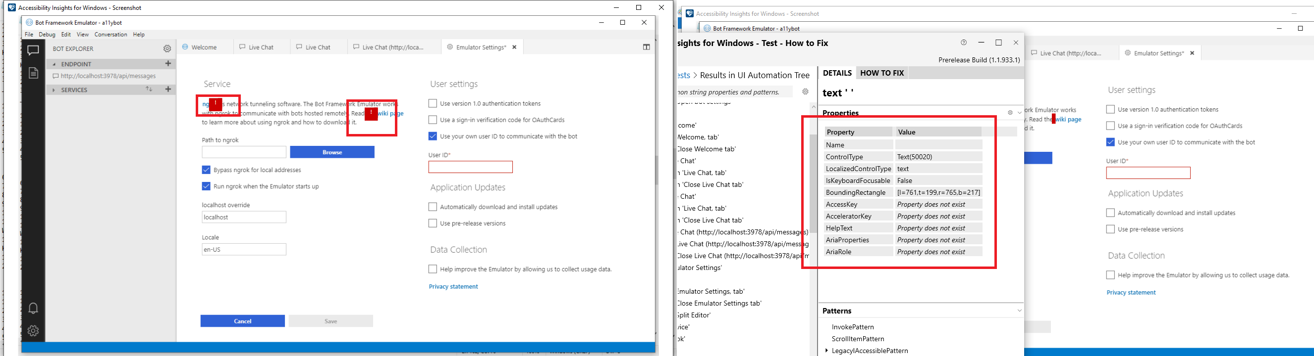Toggle 'Run ngrok when the Emulator starts up'
Viewport: 1314px width, 356px height.
pyautogui.click(x=206, y=186)
